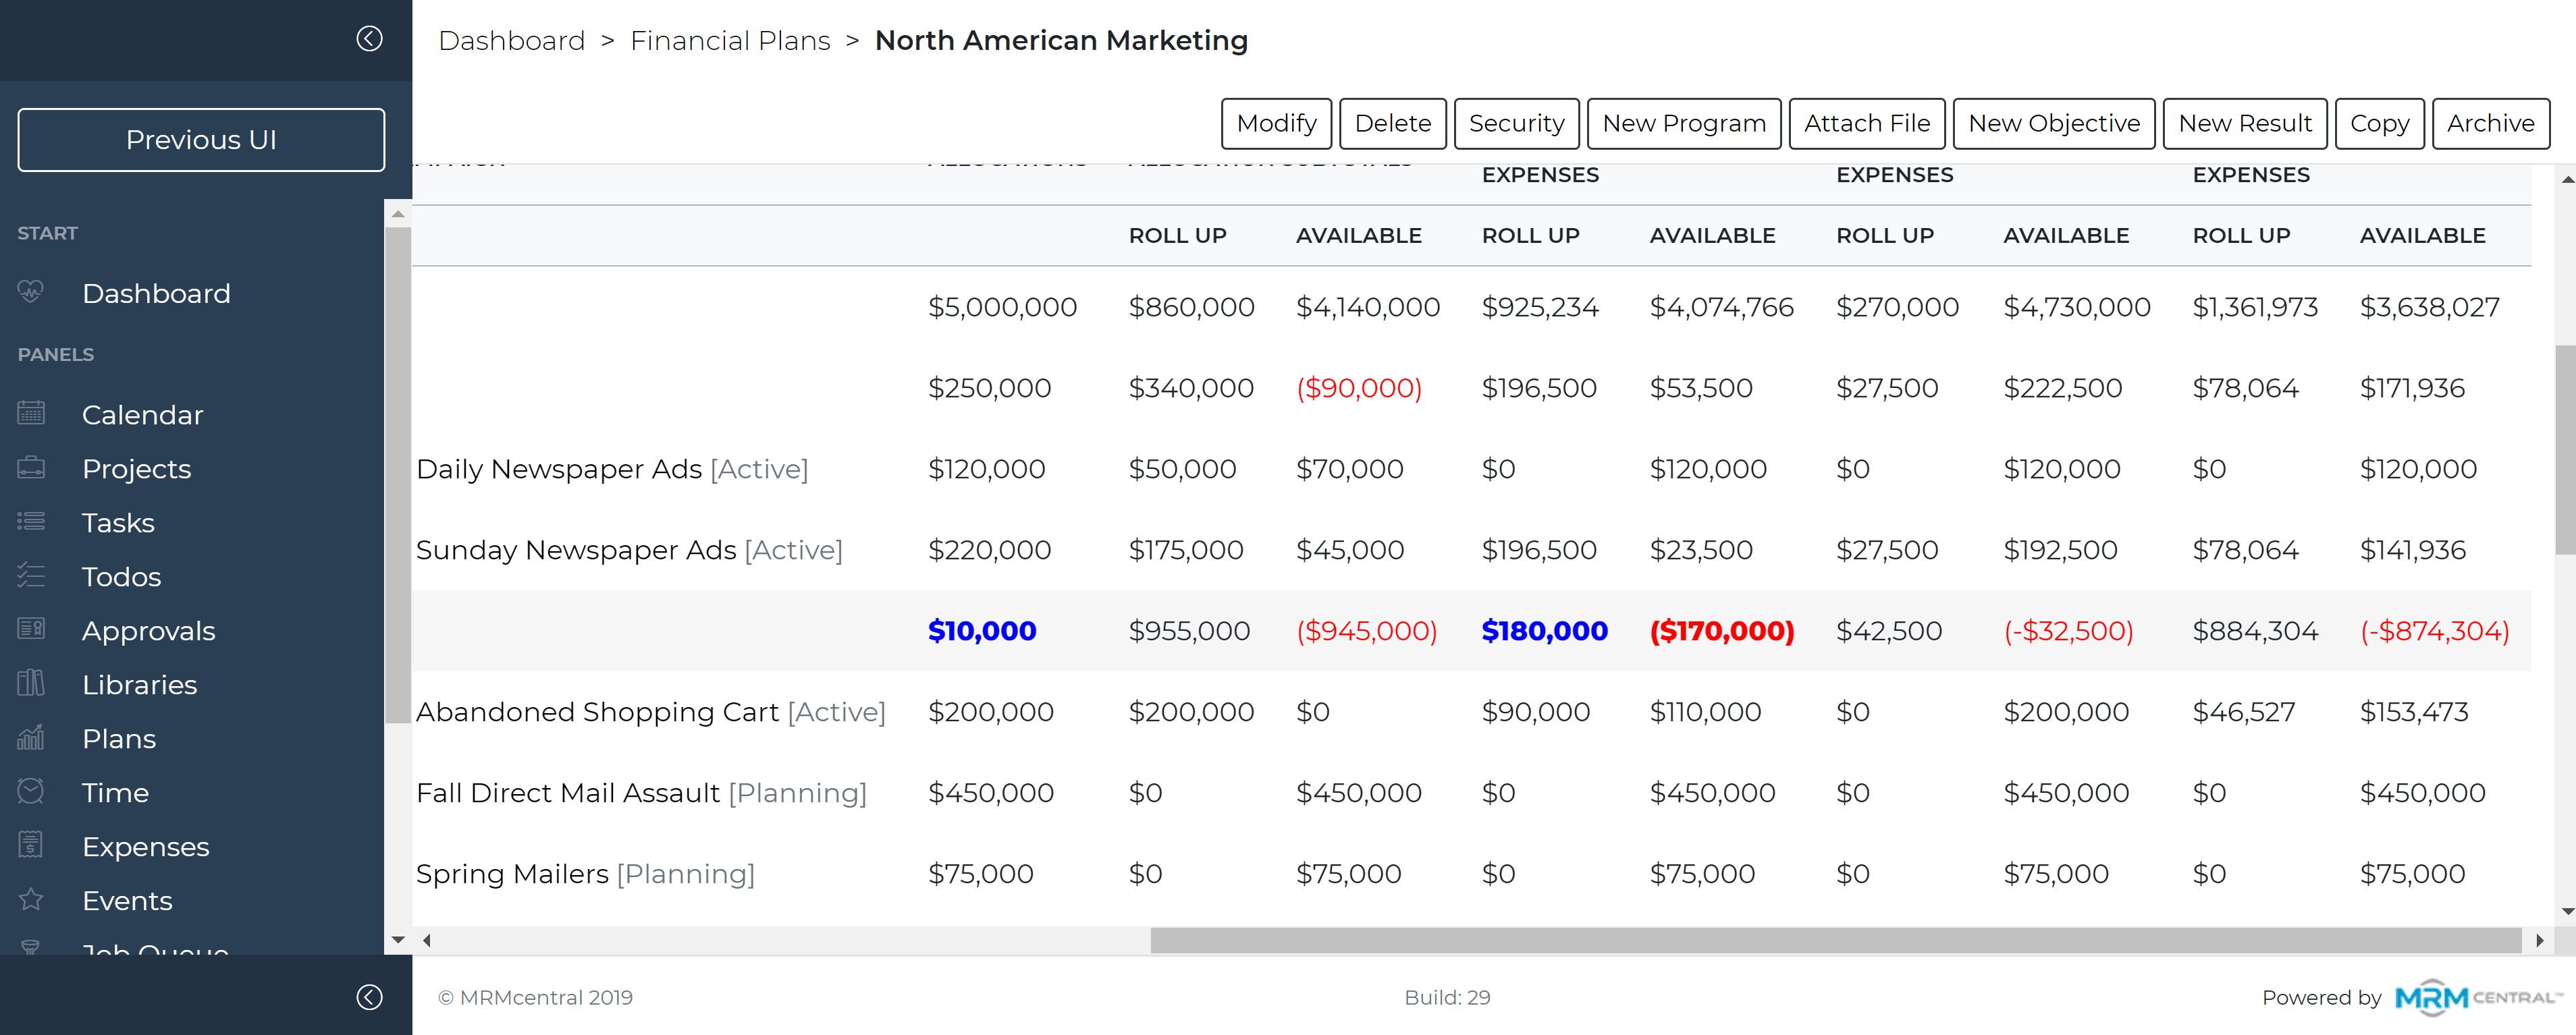Click the Calendar icon in sidebar
The height and width of the screenshot is (1035, 2576).
click(x=31, y=413)
